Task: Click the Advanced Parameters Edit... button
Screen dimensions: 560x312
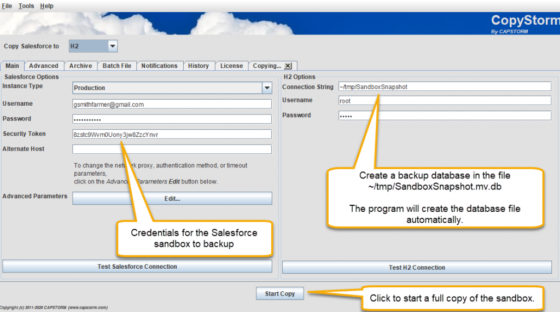Action: pyautogui.click(x=172, y=198)
